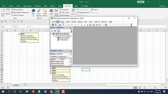Start Record Macro in Code group
Image resolution: width=168 pixels, height=94 pixels.
tap(17, 10)
